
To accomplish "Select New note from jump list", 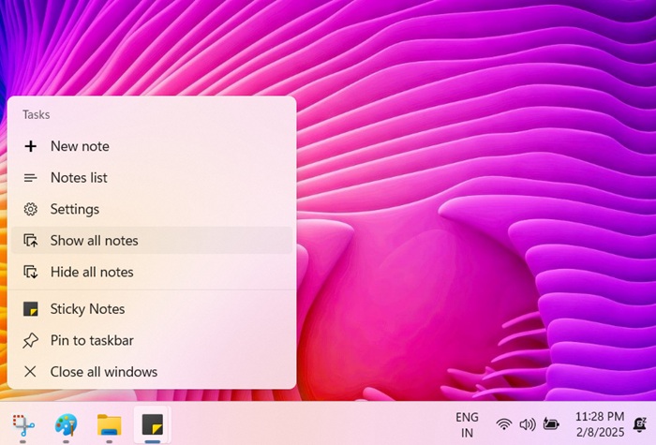I will (152, 146).
